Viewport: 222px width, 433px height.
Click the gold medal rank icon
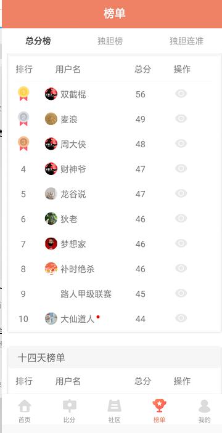23,94
